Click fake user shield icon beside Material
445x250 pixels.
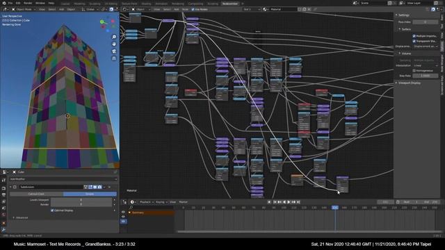pos(300,9)
